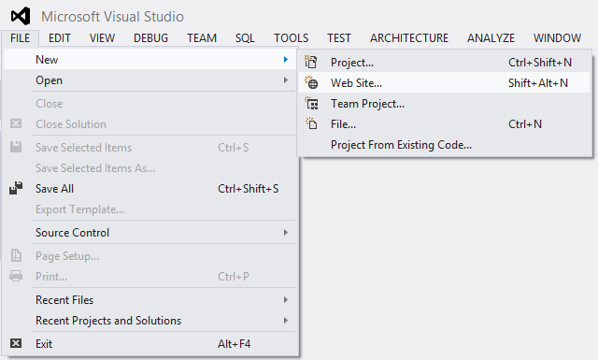The width and height of the screenshot is (598, 360).
Task: Choose New in the File menu
Action: coord(149,60)
